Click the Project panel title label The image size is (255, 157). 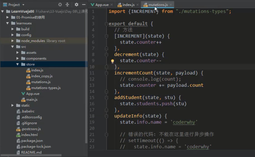coord(14,5)
